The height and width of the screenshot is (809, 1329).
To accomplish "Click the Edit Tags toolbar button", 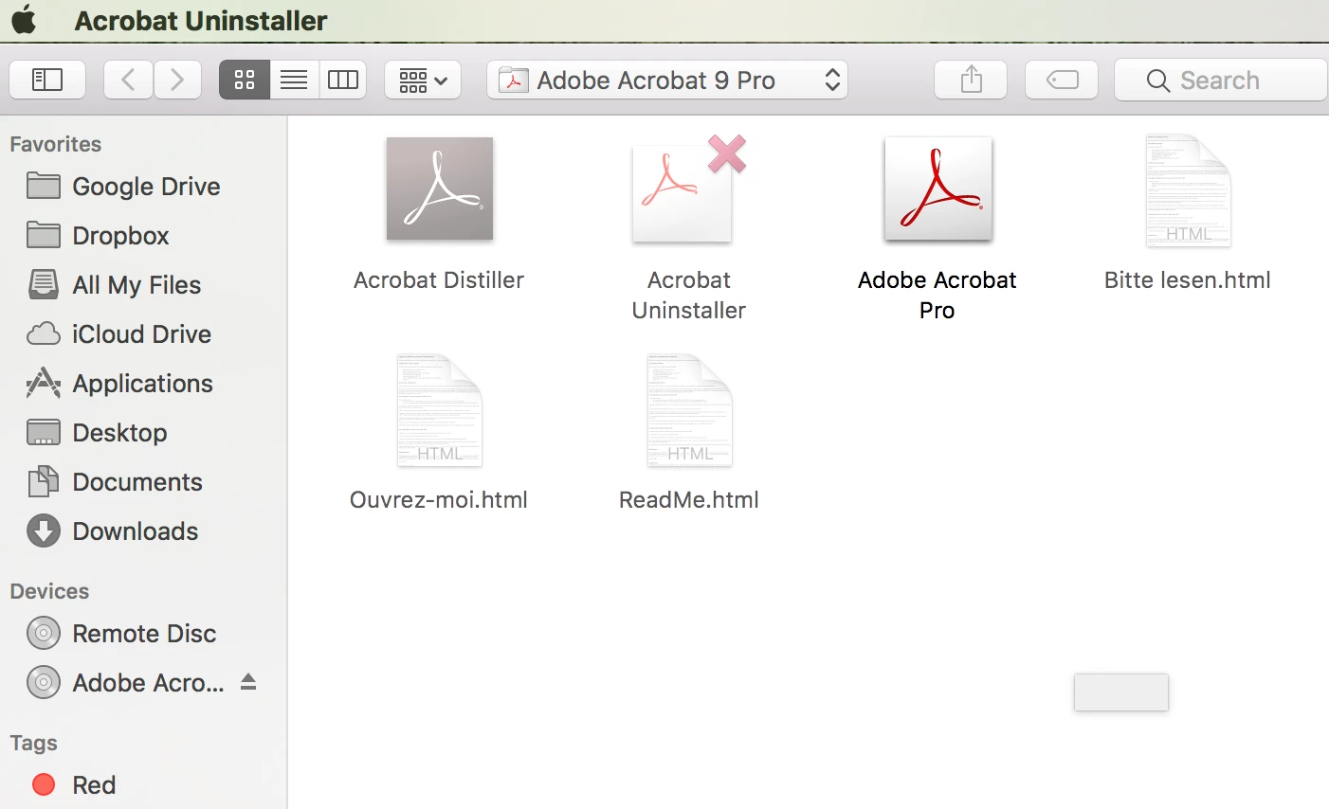I will point(1062,80).
